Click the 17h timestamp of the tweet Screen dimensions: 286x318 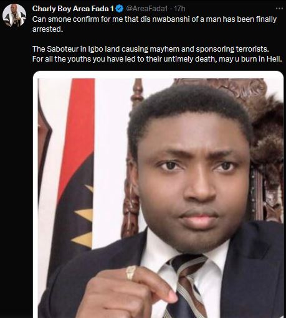pos(179,9)
